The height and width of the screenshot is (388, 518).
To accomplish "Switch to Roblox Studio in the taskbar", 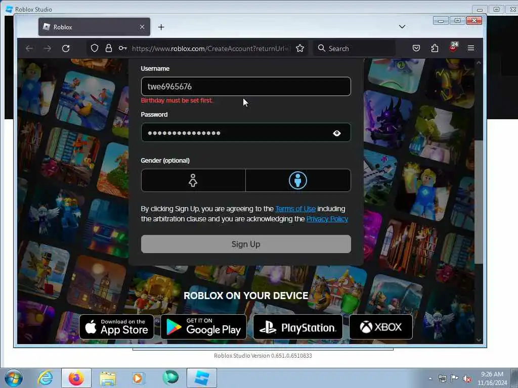I will [202, 378].
